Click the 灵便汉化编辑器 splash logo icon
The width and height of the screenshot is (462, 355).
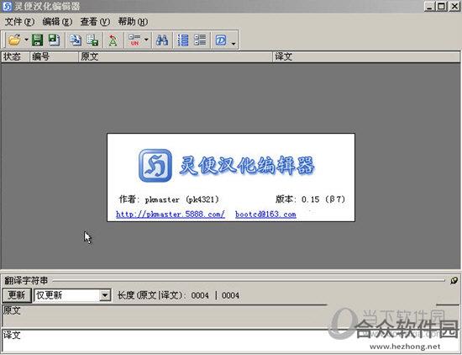(x=155, y=165)
